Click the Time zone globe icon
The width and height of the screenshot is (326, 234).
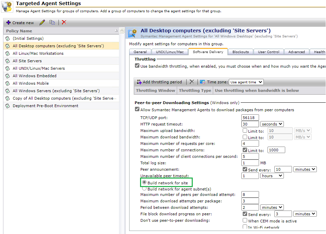coord(203,82)
